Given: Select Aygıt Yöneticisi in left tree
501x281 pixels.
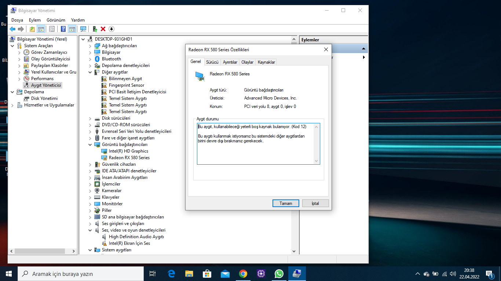Looking at the screenshot, I should (46, 85).
